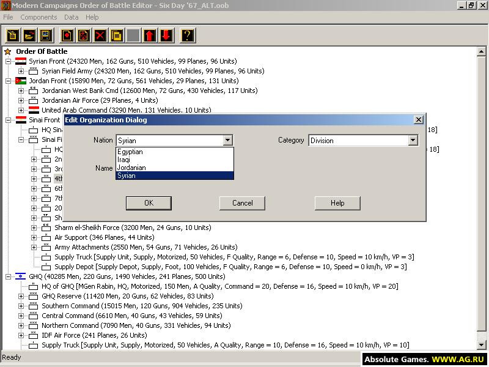Screen dimensions: 489x367
Task: Choose Jordanian in the Nation list
Action: click(175, 168)
